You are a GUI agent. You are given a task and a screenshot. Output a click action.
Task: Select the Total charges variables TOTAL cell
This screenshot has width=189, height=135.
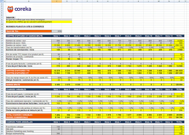(179, 115)
